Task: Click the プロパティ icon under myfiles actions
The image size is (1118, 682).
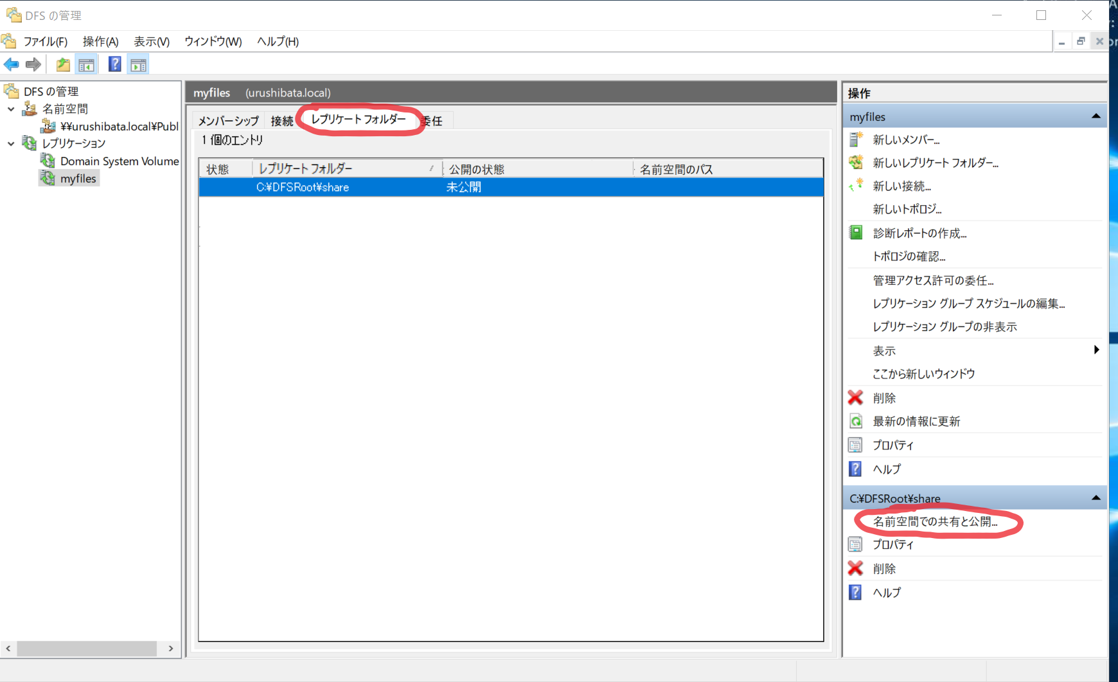Action: pos(856,445)
